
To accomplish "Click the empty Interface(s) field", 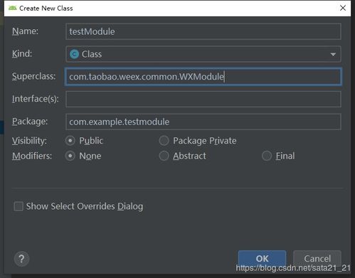I will (203, 99).
